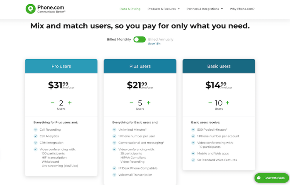Expand the Partners & Integrations dropdown
Image resolution: width=290 pixels, height=185 pixels.
(205, 9)
